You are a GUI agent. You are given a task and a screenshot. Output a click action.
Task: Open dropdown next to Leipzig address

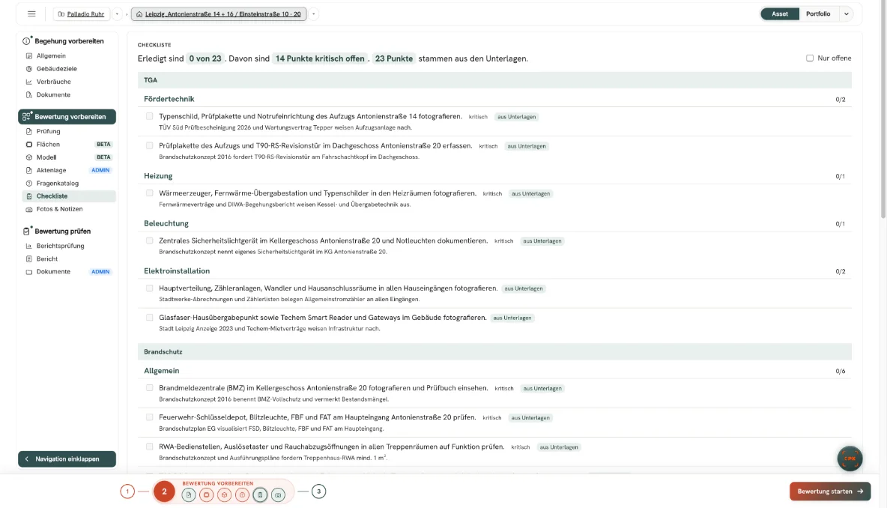[313, 14]
